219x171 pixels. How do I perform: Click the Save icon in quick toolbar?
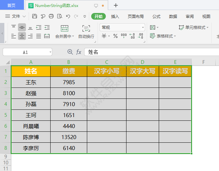tap(35, 16)
